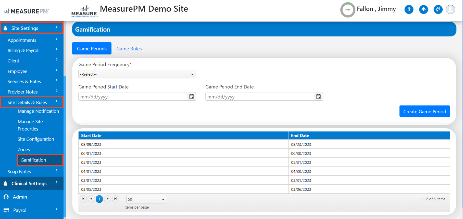463x219 pixels.
Task: Select the row starting 04/01/2023
Action: tap(264, 171)
